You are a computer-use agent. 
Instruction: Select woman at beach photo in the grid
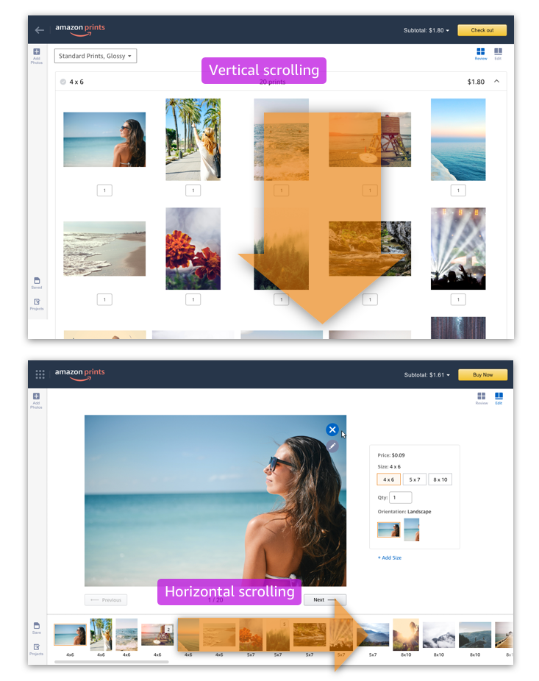pyautogui.click(x=104, y=140)
